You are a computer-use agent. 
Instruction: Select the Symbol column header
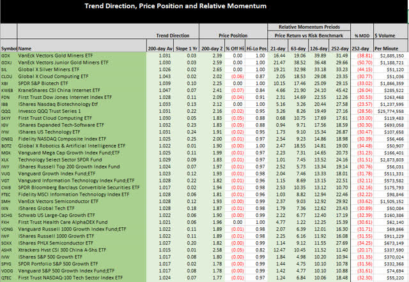click(9, 48)
